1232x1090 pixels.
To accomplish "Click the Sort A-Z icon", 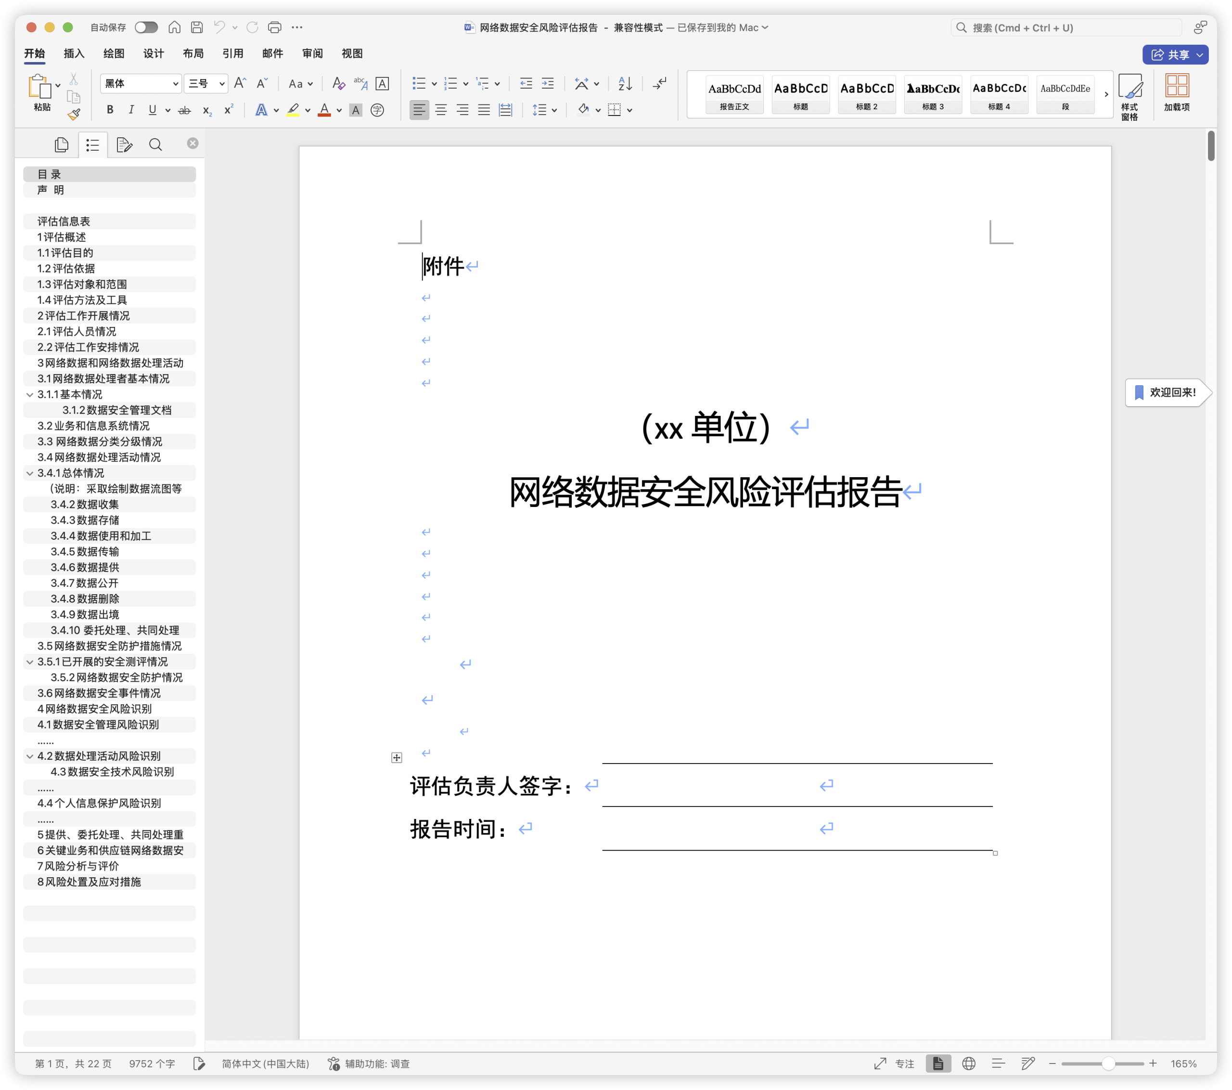I will [x=625, y=83].
